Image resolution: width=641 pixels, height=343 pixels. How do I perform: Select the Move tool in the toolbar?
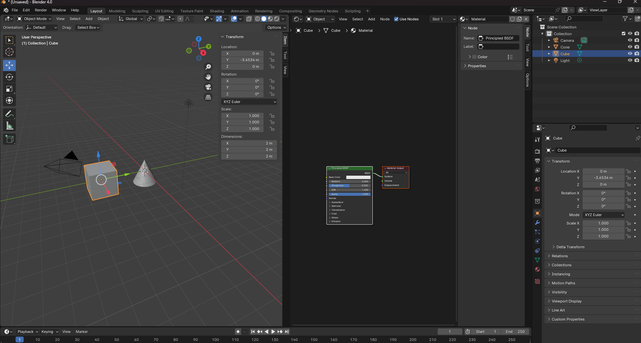pos(9,65)
